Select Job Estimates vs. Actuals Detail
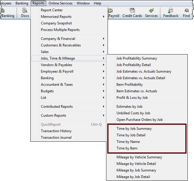194x181 pixels. [x=147, y=78]
